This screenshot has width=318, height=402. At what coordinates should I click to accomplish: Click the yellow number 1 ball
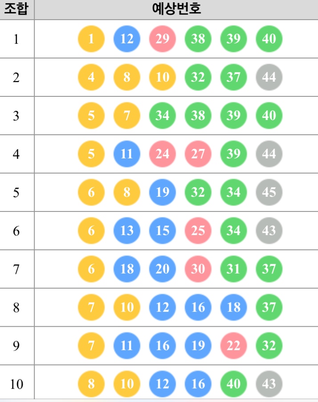[x=91, y=39]
